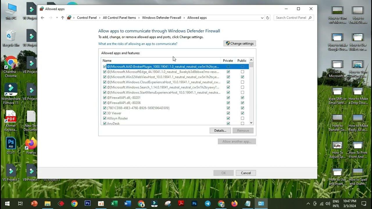
Task: Open PowerPoint from the taskbar
Action: [x=34, y=203]
